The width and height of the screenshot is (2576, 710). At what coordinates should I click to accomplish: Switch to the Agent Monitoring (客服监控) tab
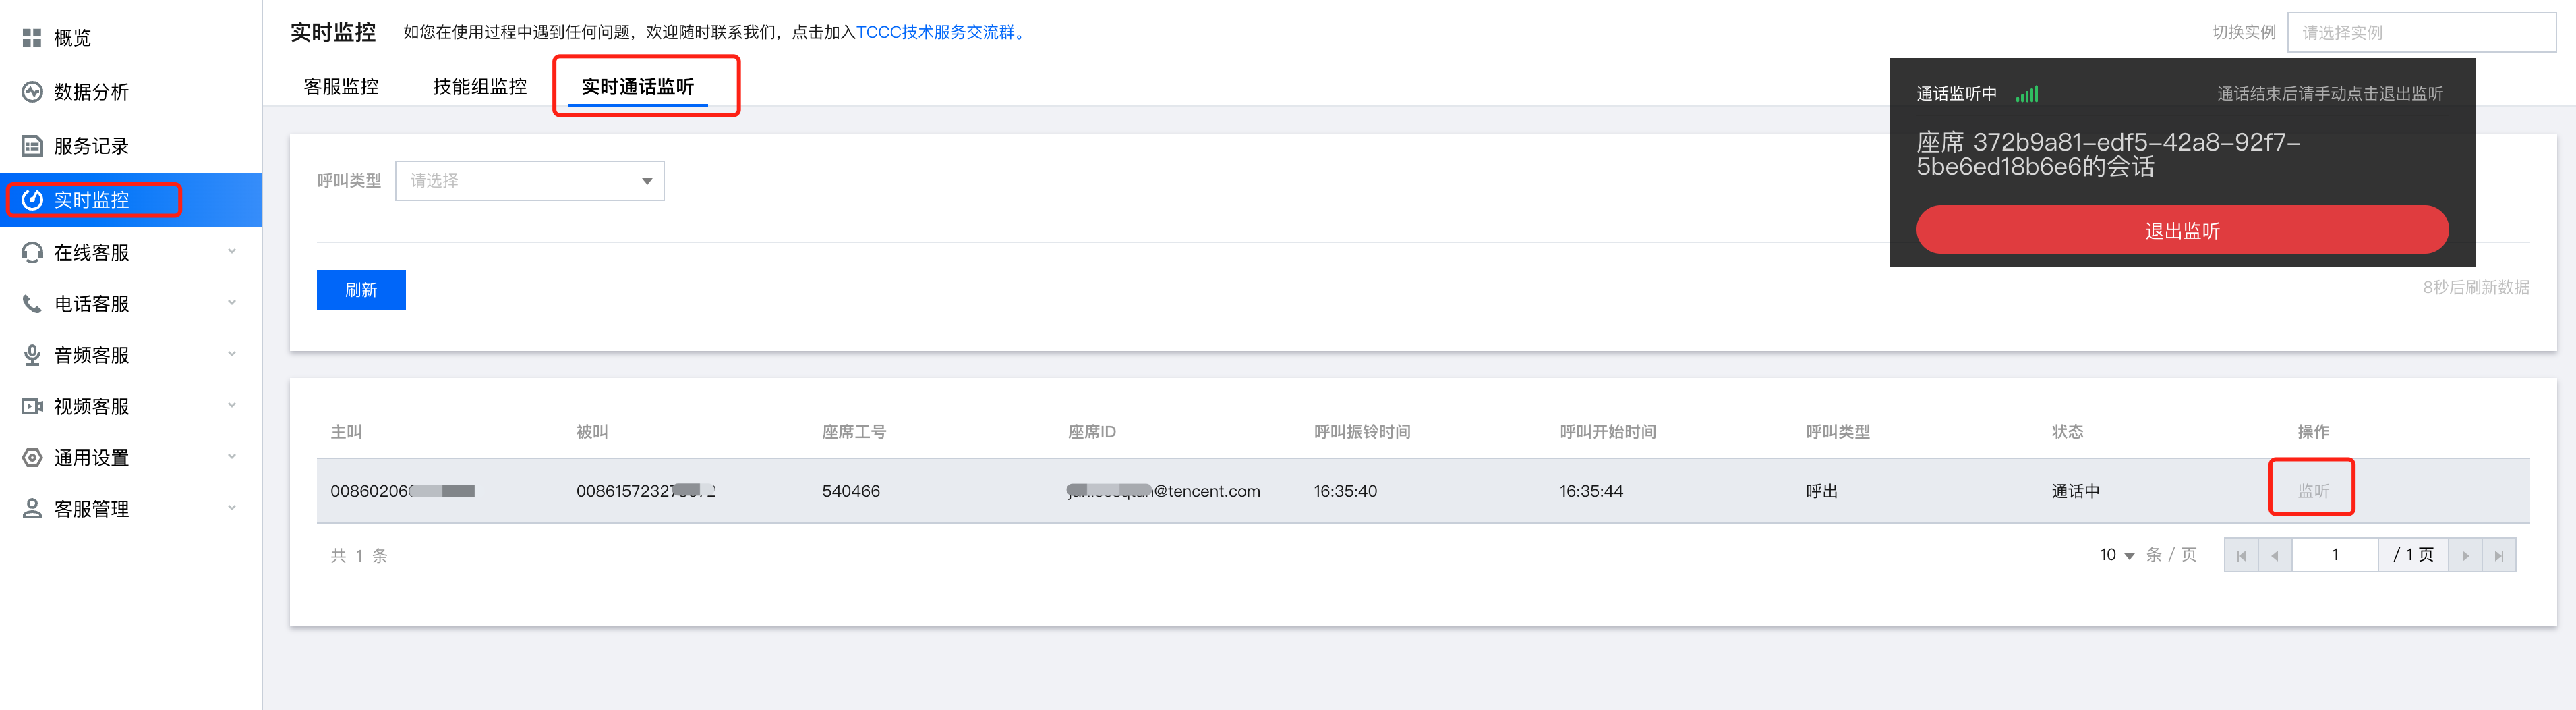coord(341,87)
